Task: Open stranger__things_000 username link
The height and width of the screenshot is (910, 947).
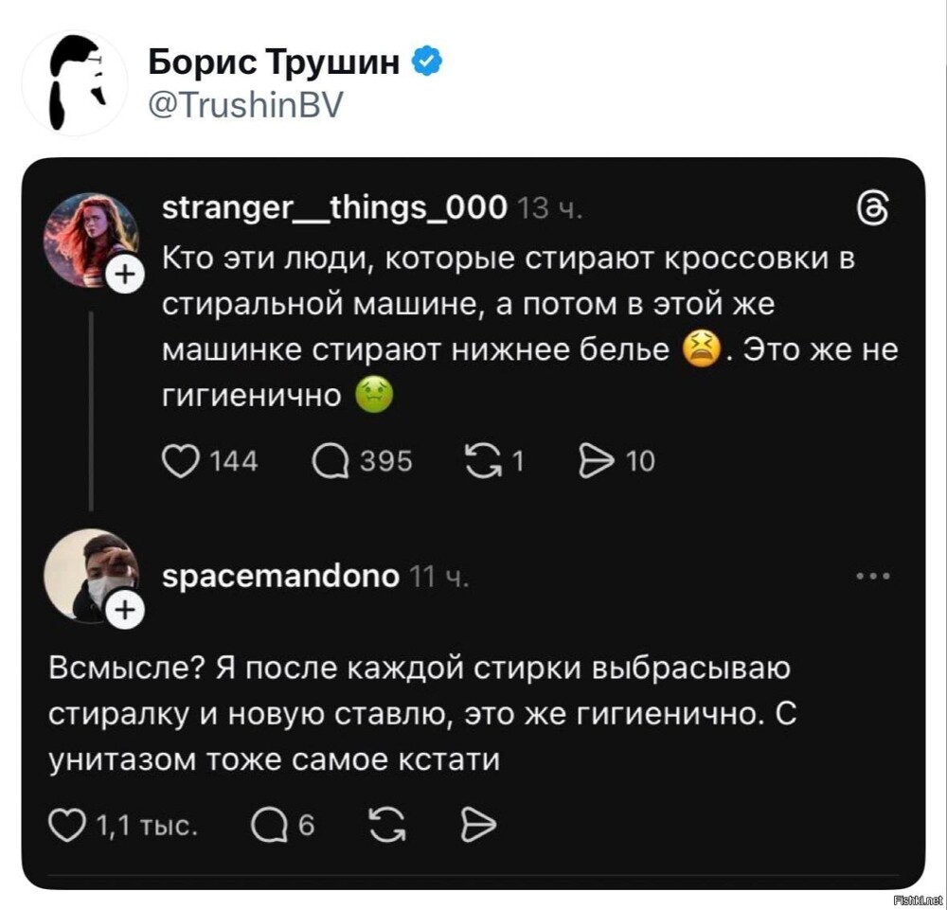Action: (x=334, y=207)
